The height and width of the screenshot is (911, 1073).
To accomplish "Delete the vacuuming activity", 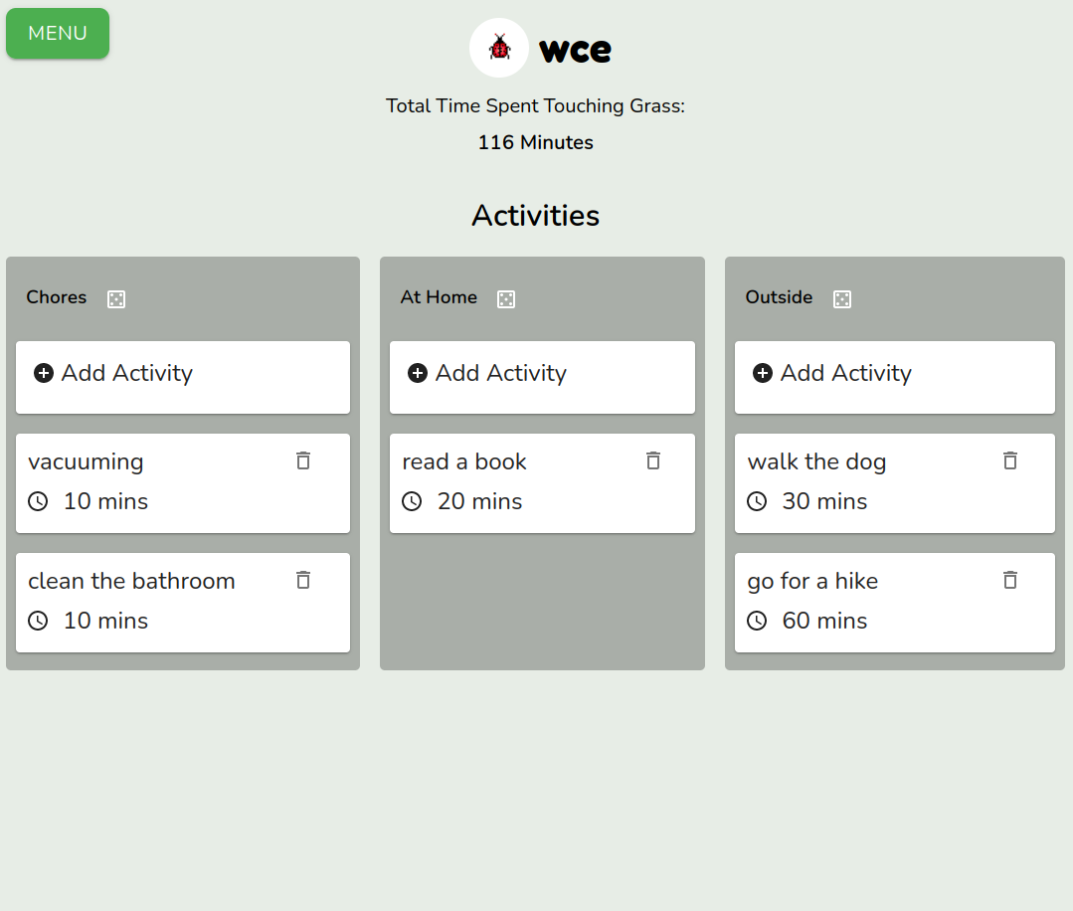I will pyautogui.click(x=302, y=460).
